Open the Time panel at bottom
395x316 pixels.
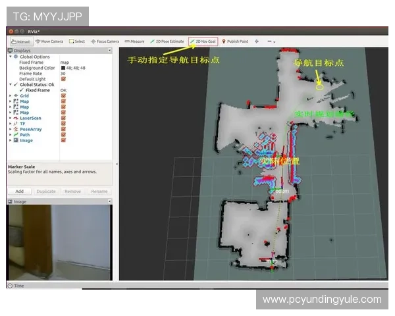pyautogui.click(x=18, y=286)
